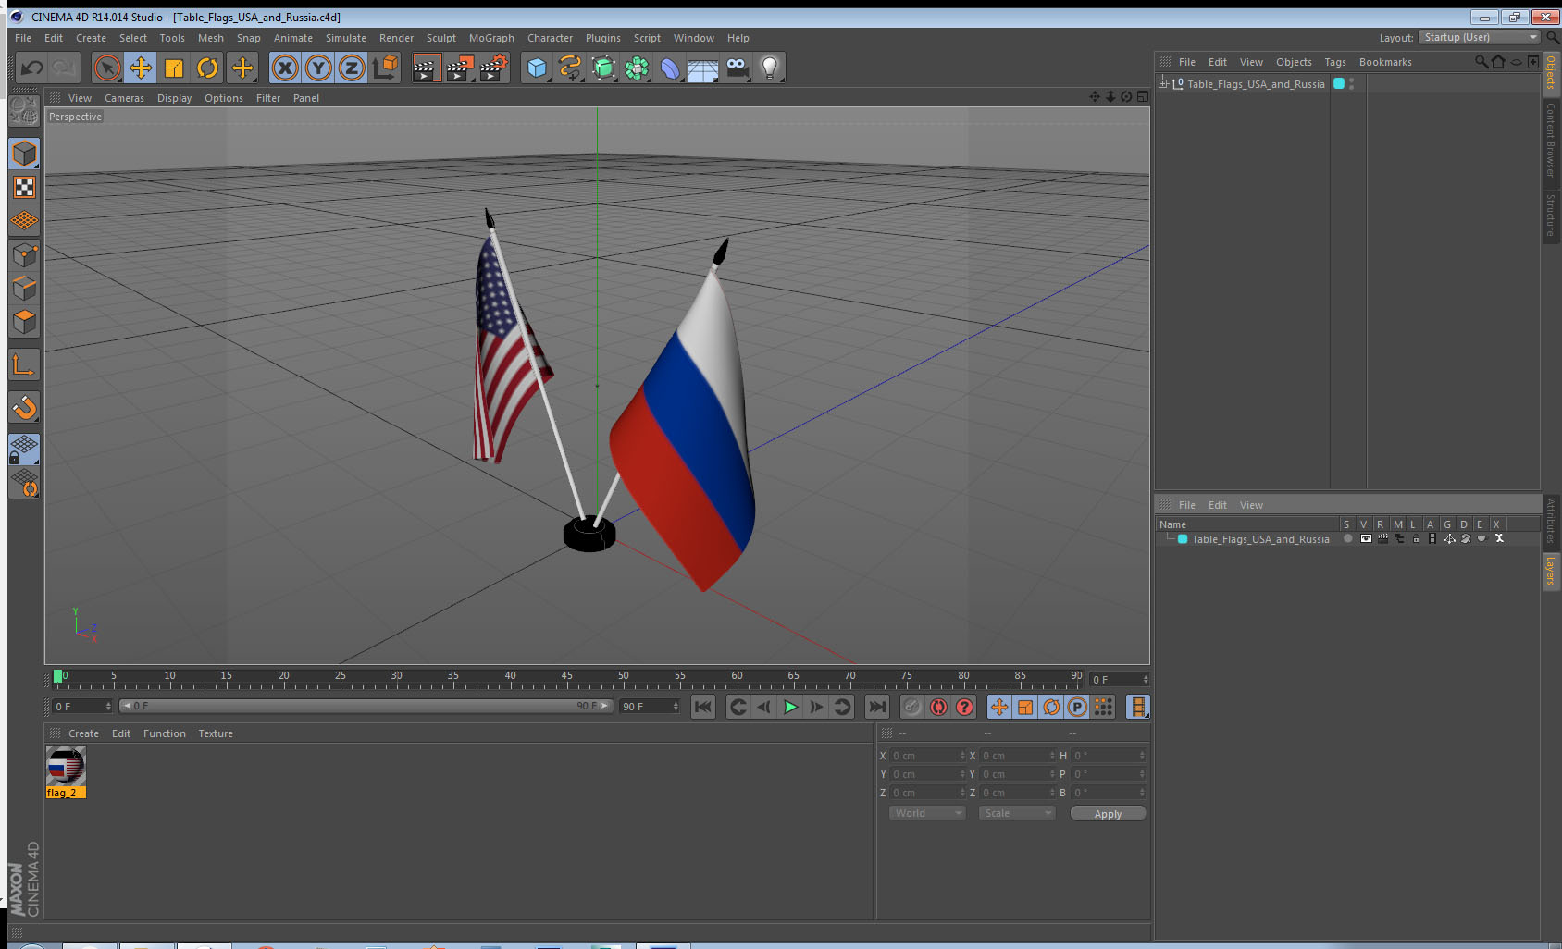Toggle Snap magnet icon

[24, 407]
